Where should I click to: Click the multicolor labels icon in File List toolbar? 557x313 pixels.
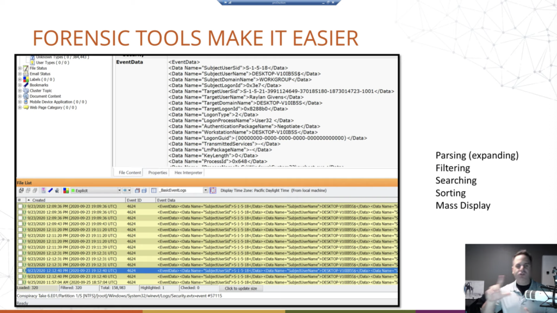(x=66, y=191)
